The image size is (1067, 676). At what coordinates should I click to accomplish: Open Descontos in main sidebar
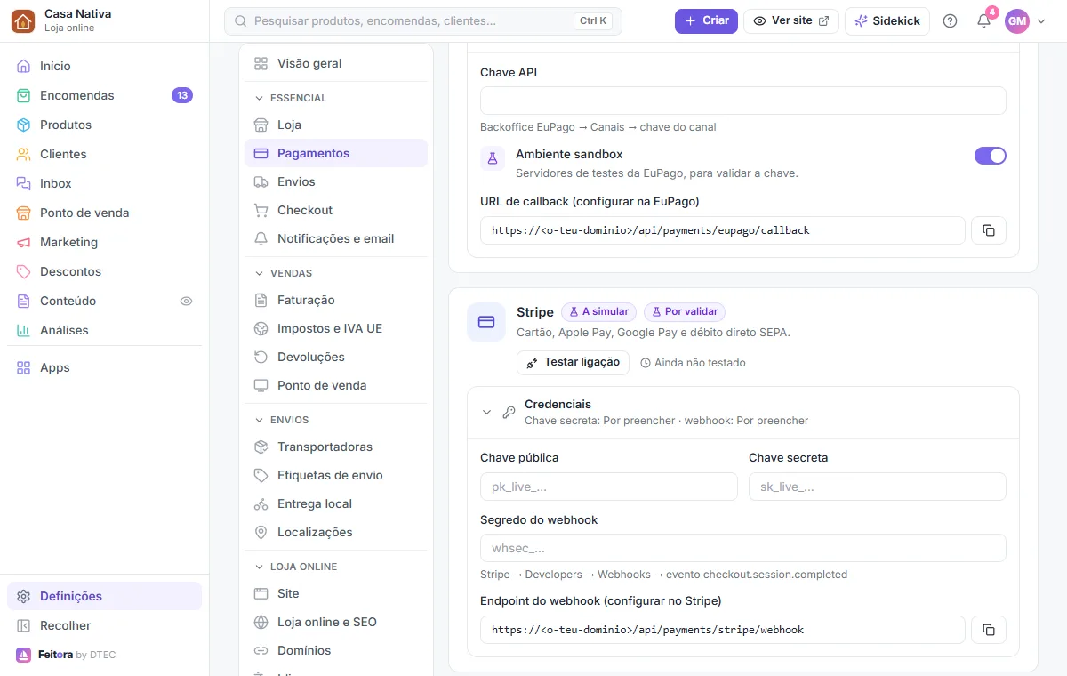click(104, 271)
